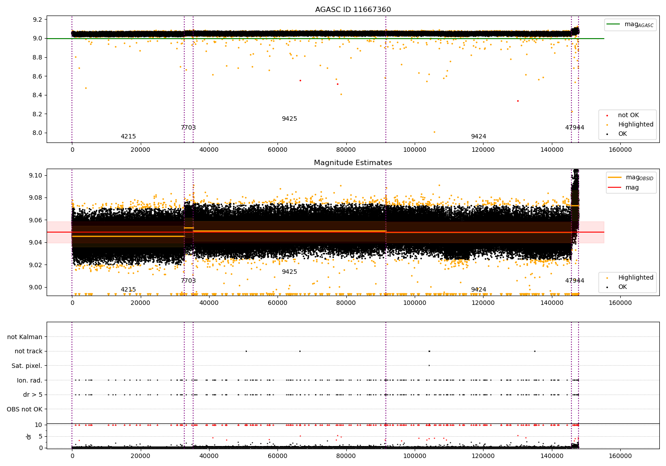The height and width of the screenshot is (466, 666).
Task: Click the title AGASC ID 11667360
Action: (353, 10)
